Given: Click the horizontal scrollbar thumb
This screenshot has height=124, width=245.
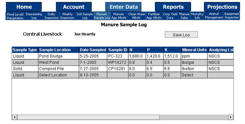Looking at the screenshot, I should 88,117.
